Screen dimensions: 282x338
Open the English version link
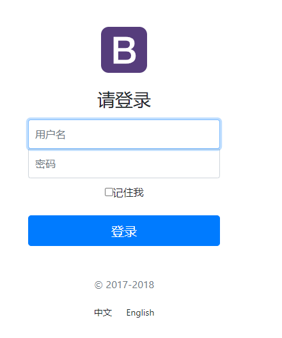point(140,312)
